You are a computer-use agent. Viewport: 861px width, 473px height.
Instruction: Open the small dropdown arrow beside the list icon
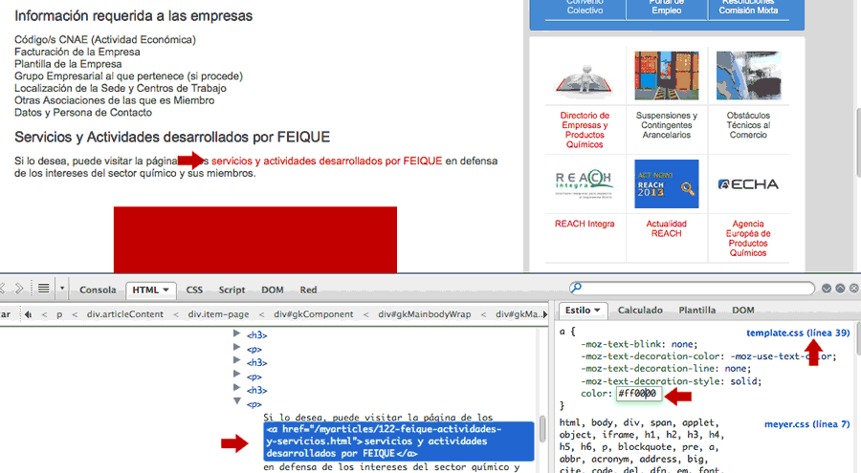click(x=62, y=289)
